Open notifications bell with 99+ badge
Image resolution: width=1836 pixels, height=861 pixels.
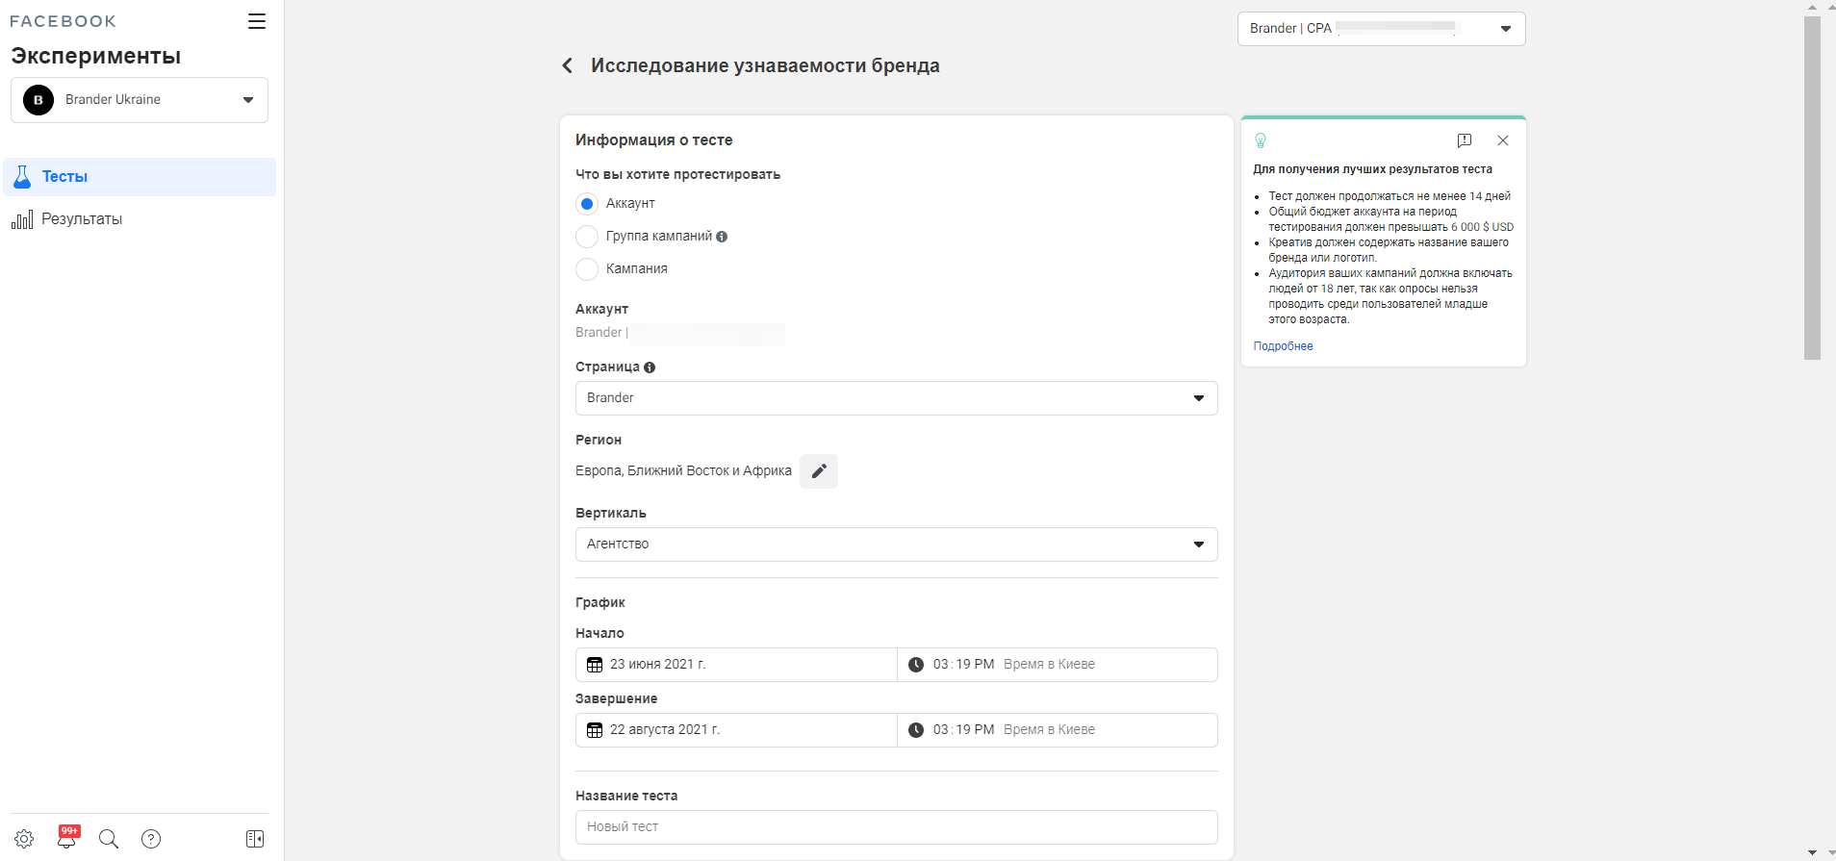[66, 839]
